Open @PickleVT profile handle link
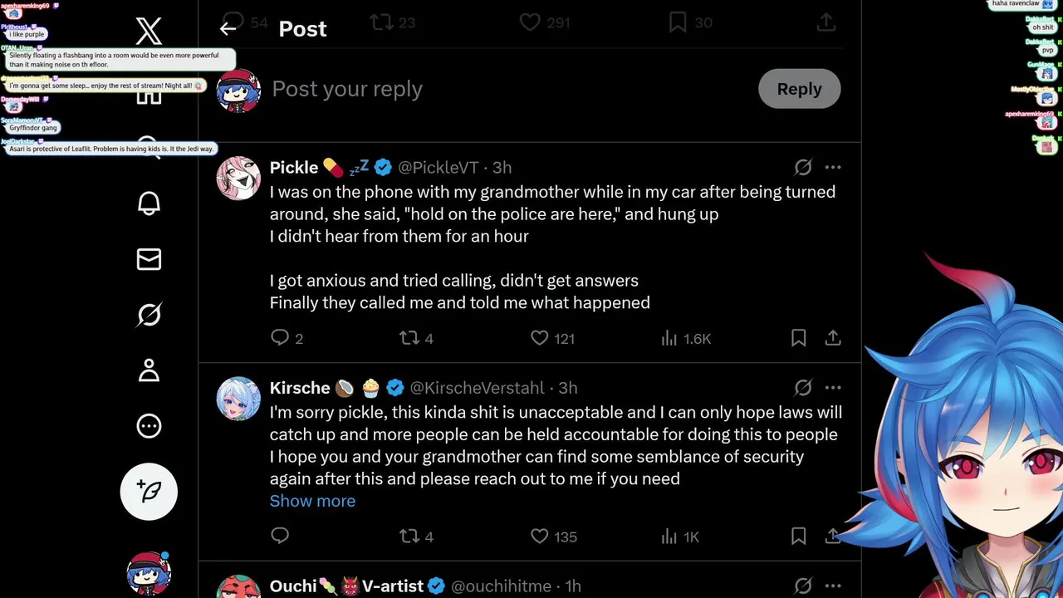1063x598 pixels. (438, 168)
